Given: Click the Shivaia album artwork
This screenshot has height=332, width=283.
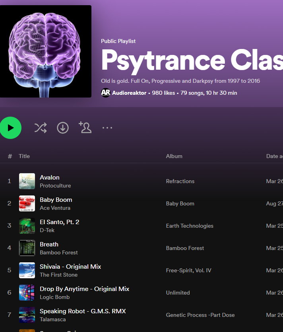Looking at the screenshot, I should tap(27, 270).
